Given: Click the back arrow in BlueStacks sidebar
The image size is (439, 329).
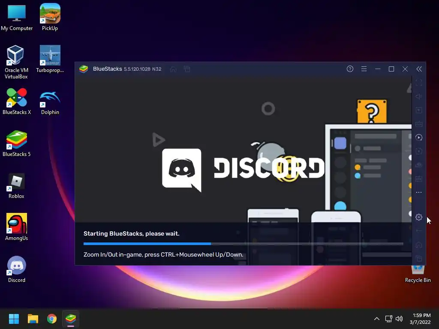Looking at the screenshot, I should [x=419, y=231].
